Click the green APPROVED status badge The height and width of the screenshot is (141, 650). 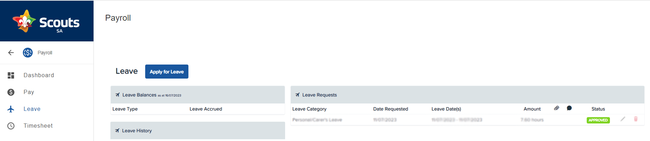point(598,120)
